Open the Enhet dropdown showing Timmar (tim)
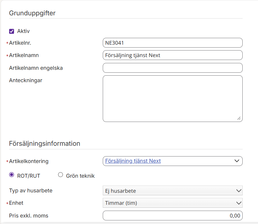Screen dimensions: 258x224 click(172, 203)
